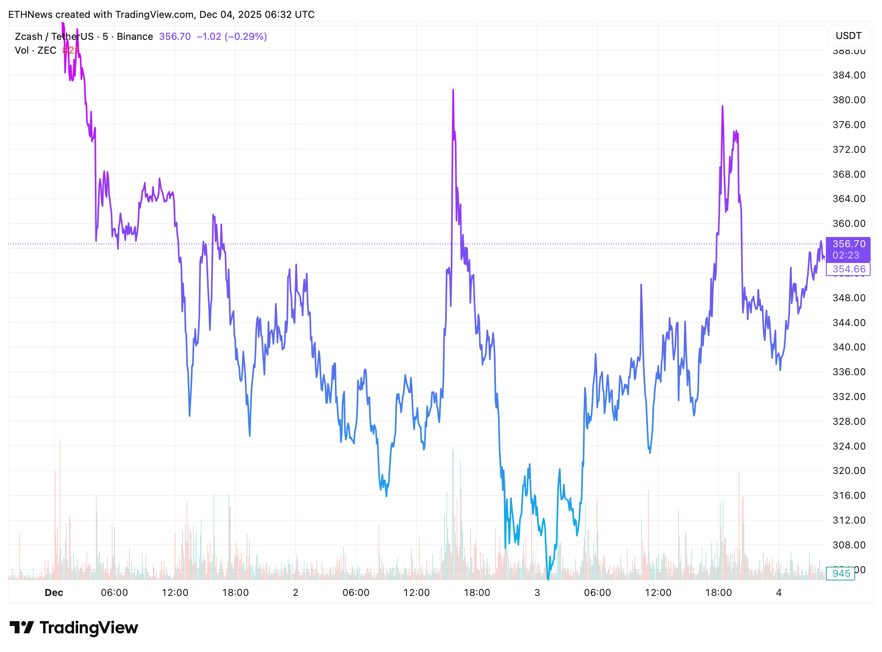882x652 pixels.
Task: Select the Vol · ZEC indicator label
Action: 35,50
